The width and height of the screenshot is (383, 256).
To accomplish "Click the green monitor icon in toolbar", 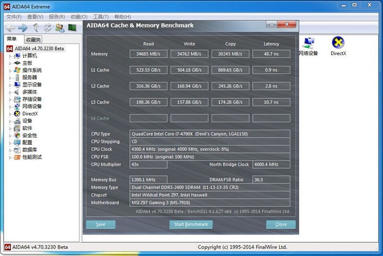I will [72, 28].
